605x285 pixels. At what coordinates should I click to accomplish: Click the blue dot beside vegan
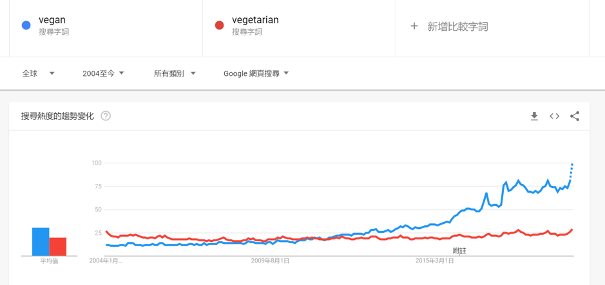click(x=26, y=26)
